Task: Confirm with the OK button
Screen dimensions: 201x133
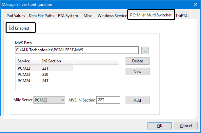Action: point(160,125)
